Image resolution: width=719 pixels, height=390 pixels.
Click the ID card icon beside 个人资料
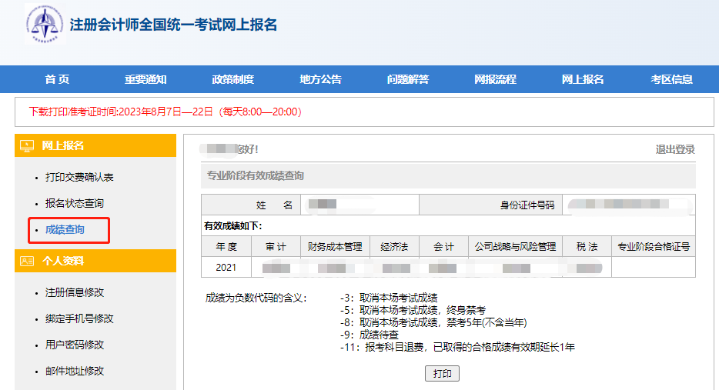coord(27,261)
